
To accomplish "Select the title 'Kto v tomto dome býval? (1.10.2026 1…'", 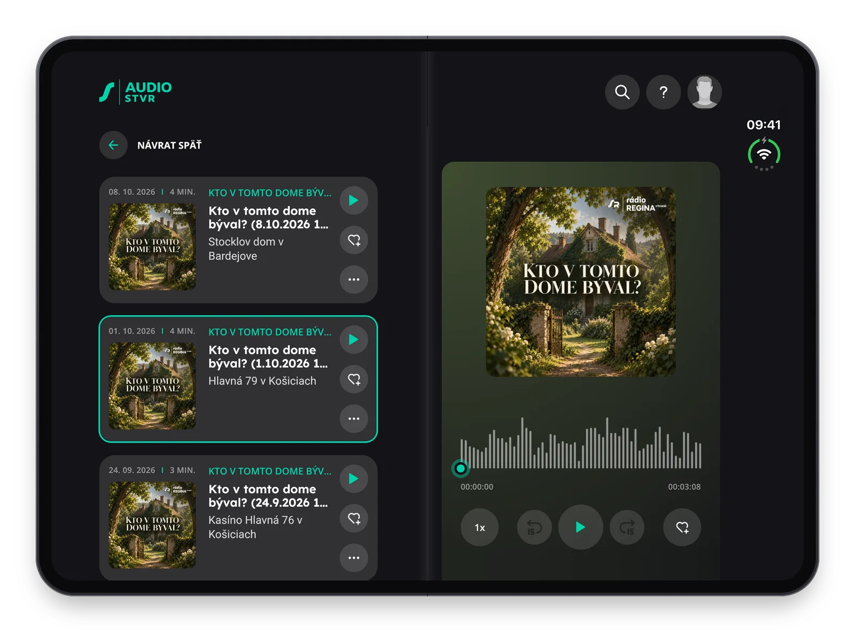I will [x=268, y=357].
